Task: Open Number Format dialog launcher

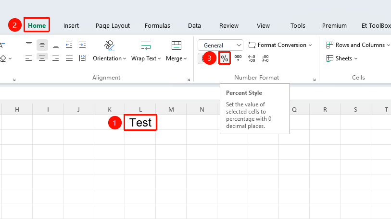Action: pyautogui.click(x=314, y=80)
